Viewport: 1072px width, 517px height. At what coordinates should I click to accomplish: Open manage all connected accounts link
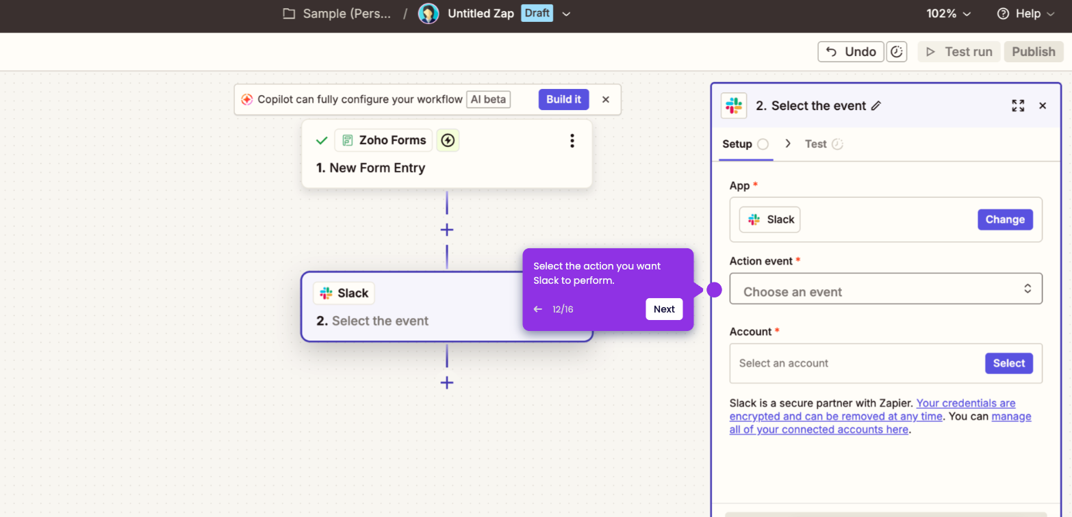pos(880,423)
